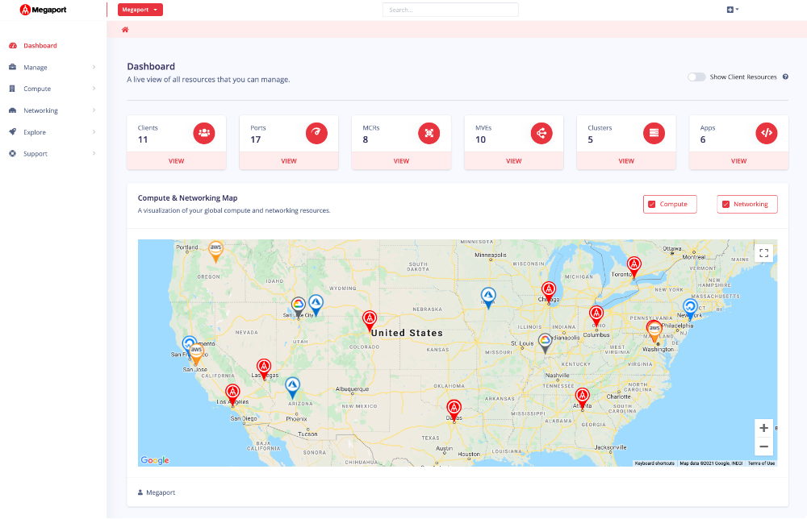Open the red Megaport account dropdown
The height and width of the screenshot is (519, 807).
coord(140,10)
